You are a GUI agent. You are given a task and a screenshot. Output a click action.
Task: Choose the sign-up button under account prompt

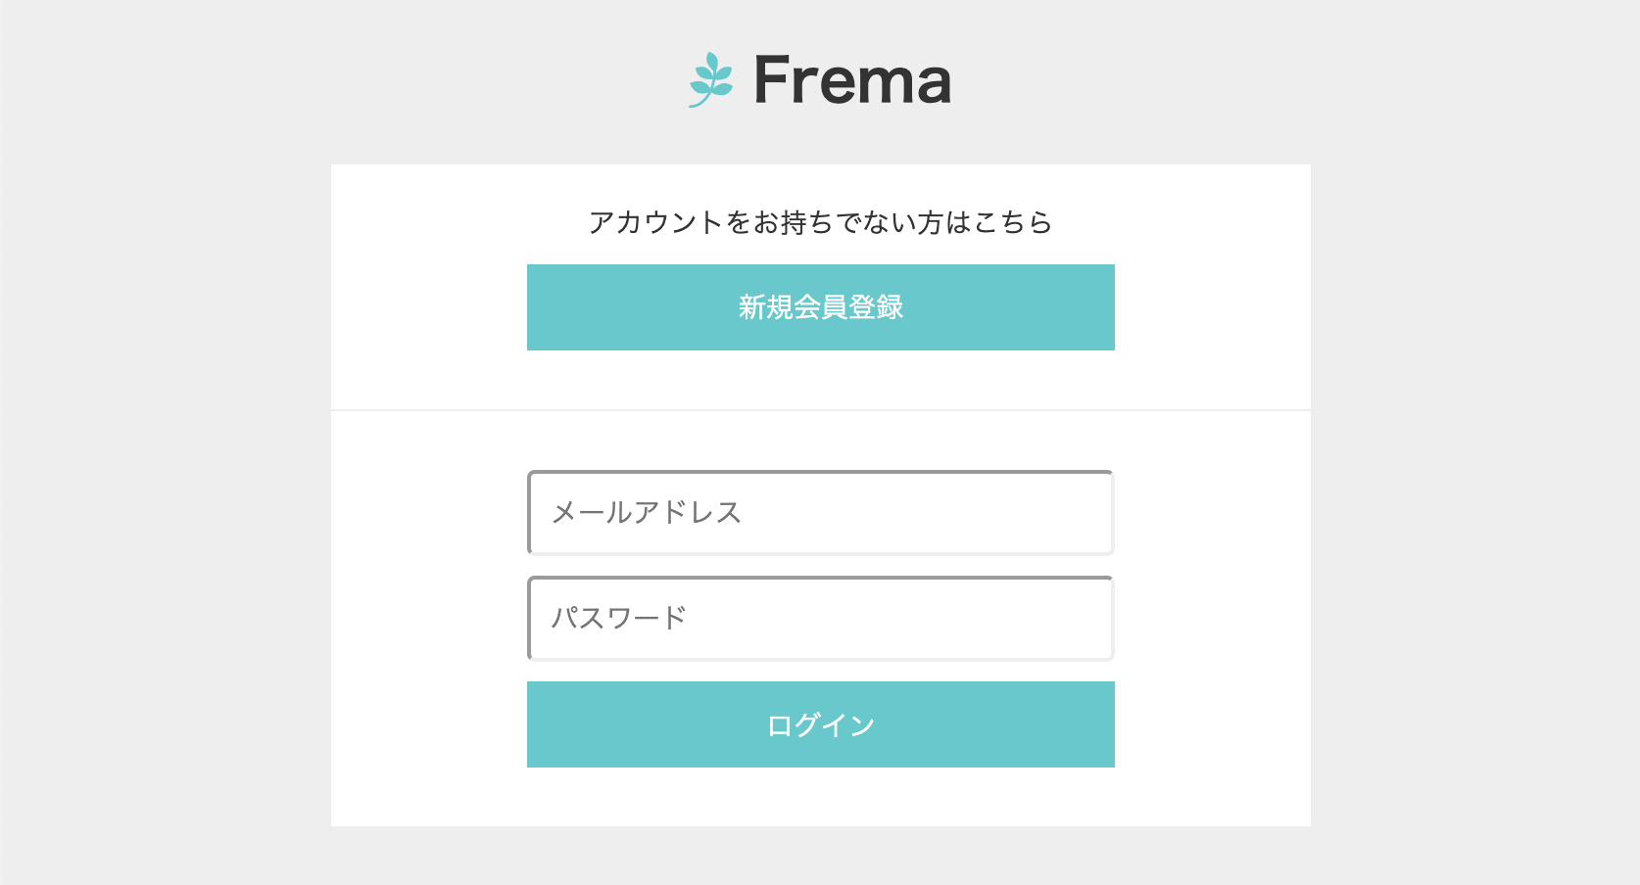point(820,307)
